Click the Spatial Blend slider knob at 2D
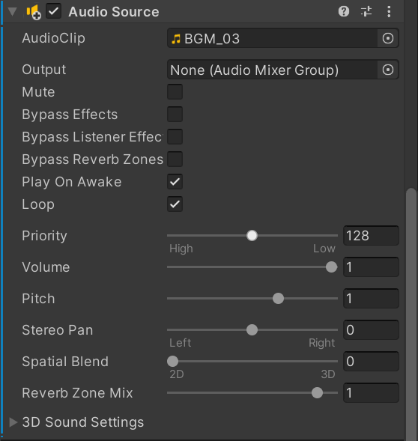The image size is (418, 441). tap(172, 362)
